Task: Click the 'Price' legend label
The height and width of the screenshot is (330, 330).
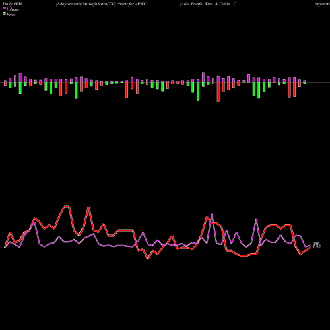Action: 11,15
